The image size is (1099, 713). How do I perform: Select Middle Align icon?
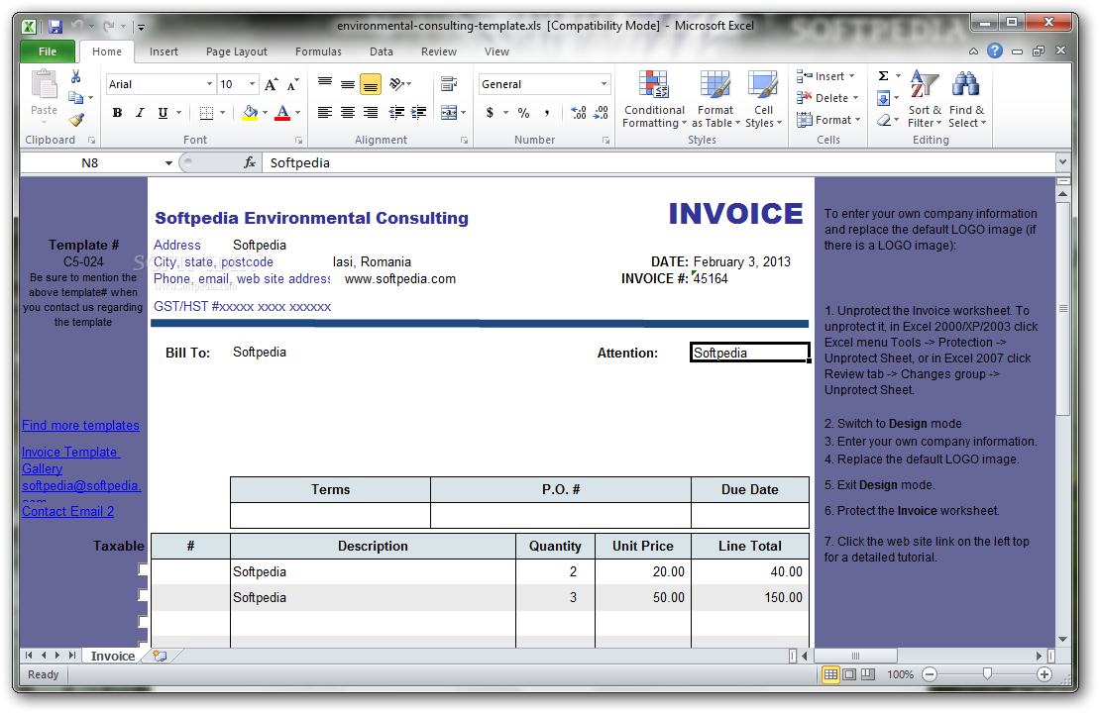point(348,84)
